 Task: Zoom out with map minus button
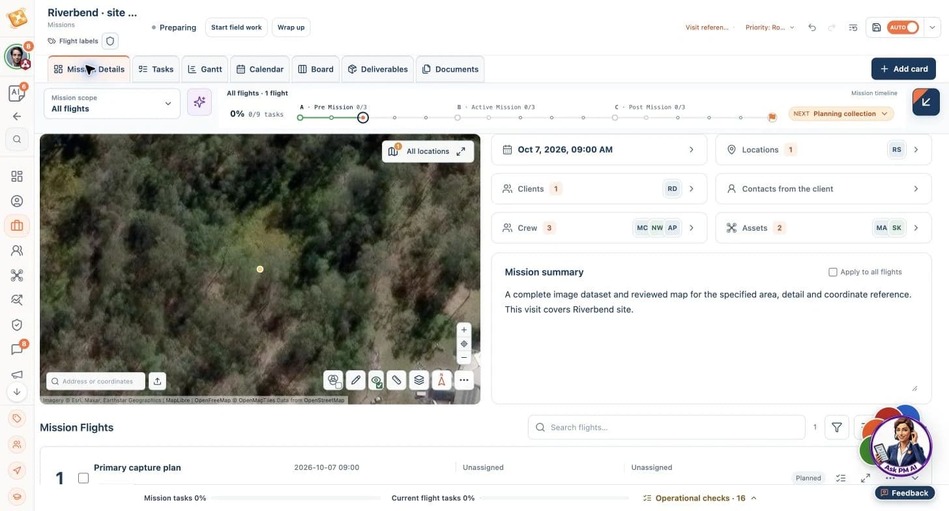464,357
